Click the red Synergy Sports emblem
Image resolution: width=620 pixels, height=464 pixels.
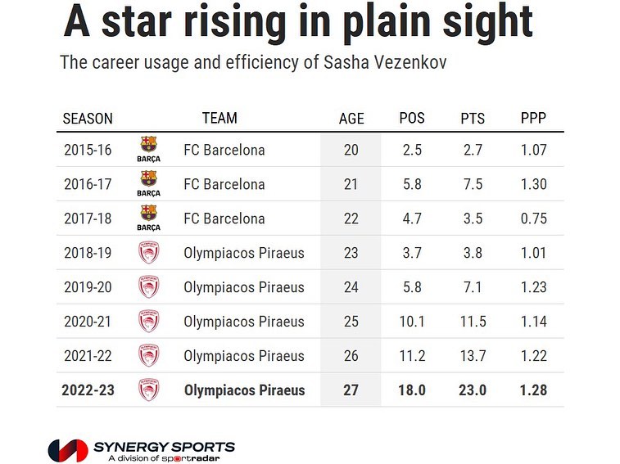coord(68,451)
